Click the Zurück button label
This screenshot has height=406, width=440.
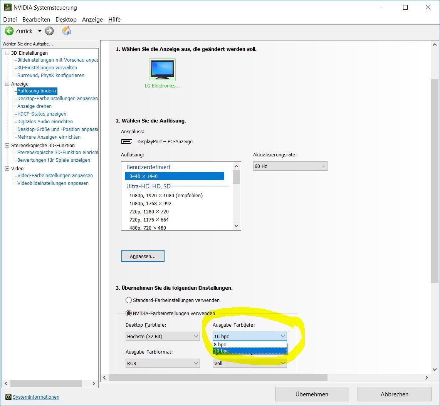pyautogui.click(x=24, y=31)
